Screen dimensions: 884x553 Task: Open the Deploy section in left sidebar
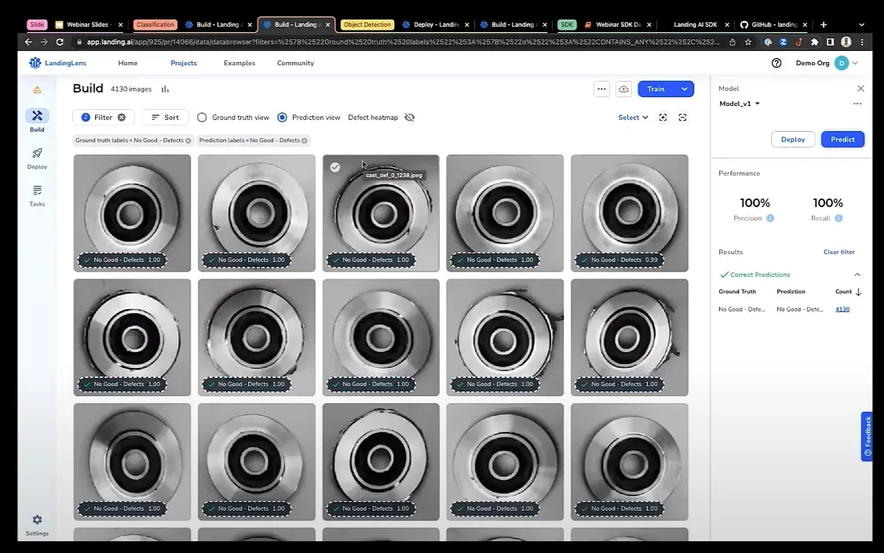[37, 158]
